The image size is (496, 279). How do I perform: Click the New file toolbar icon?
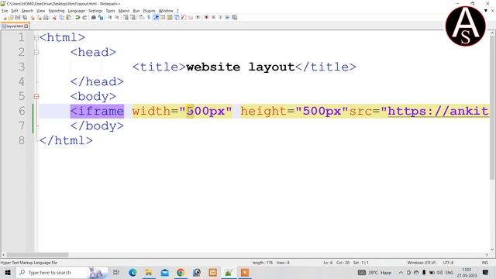click(5, 17)
